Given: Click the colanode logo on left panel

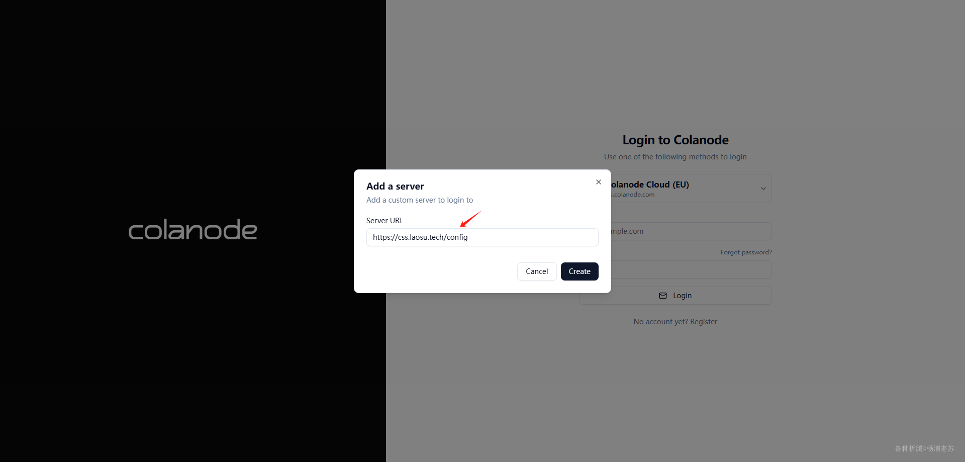Looking at the screenshot, I should 193,230.
